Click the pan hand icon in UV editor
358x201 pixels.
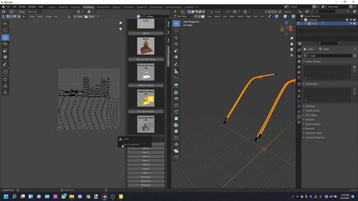(120, 28)
